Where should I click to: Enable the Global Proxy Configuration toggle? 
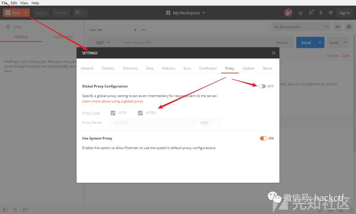pos(262,86)
